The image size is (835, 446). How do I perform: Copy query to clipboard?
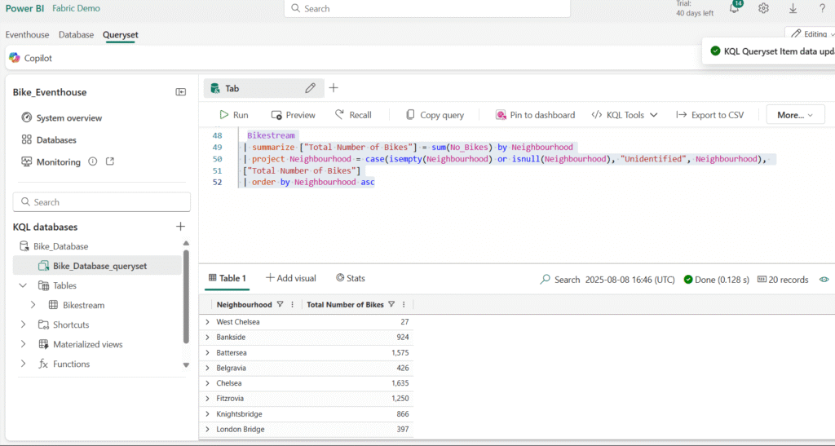(x=435, y=115)
